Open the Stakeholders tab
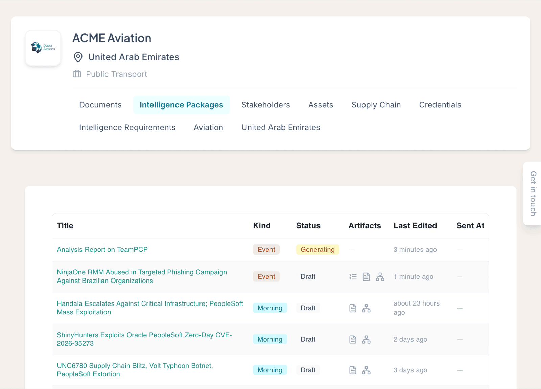This screenshot has width=541, height=389. coord(266,105)
